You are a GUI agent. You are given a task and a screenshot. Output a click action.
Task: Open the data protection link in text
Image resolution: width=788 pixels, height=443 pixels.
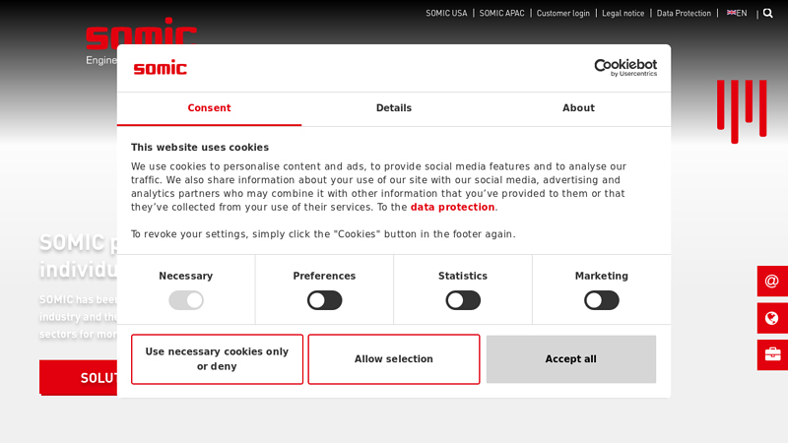tap(452, 208)
